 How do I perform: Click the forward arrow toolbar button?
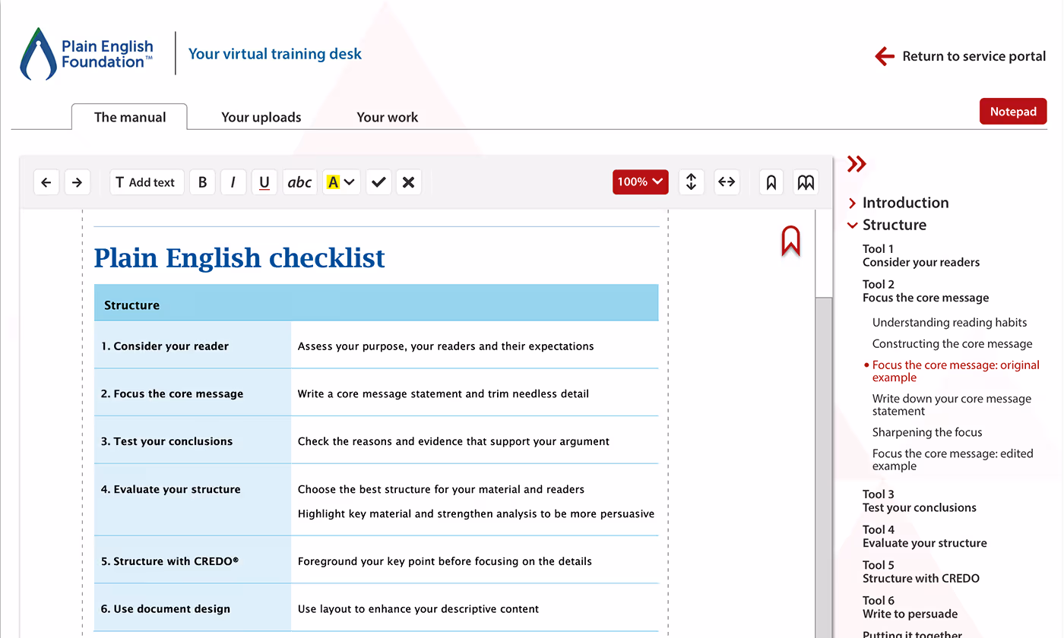(78, 182)
